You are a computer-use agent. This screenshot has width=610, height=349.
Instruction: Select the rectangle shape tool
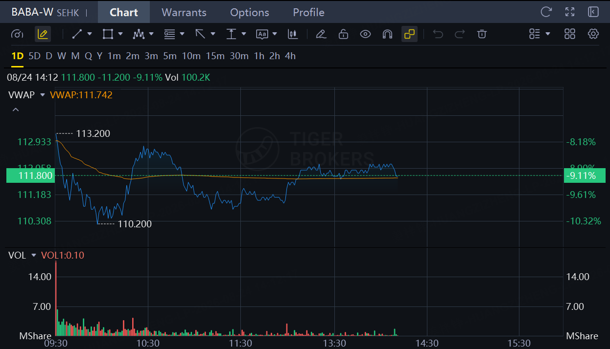click(108, 34)
